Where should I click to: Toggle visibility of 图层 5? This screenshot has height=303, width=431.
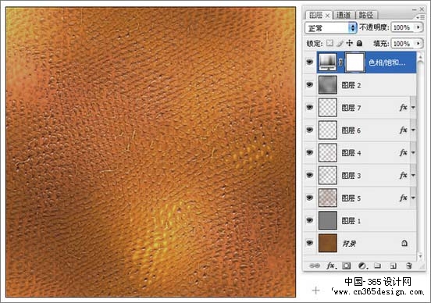tap(309, 198)
